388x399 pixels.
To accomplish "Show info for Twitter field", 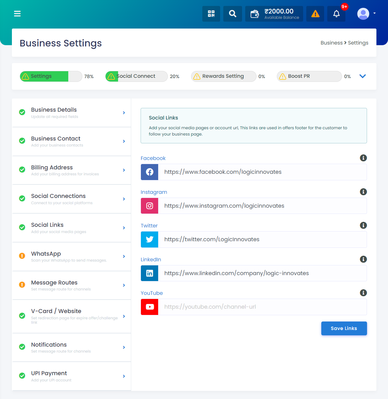I will click(x=363, y=225).
